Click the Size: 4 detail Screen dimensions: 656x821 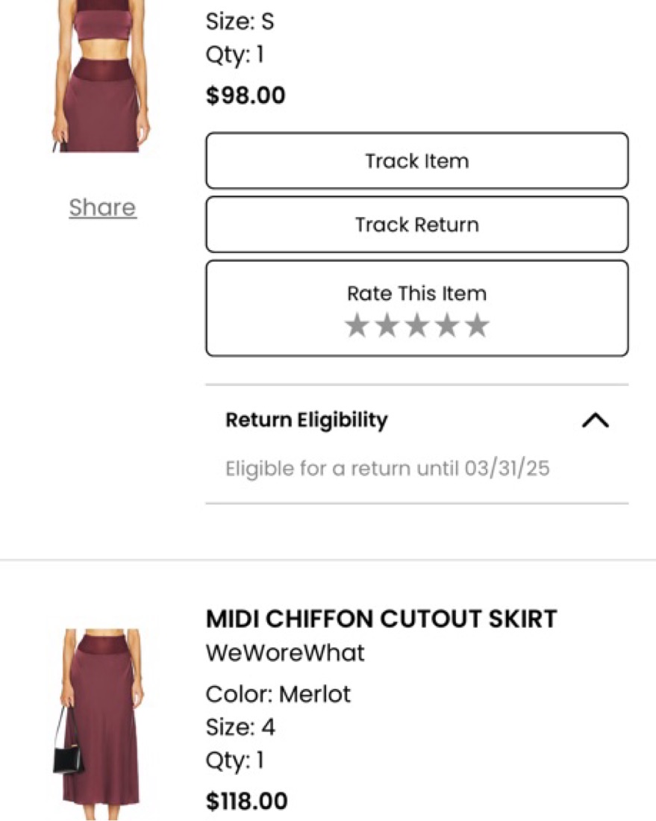pos(240,727)
